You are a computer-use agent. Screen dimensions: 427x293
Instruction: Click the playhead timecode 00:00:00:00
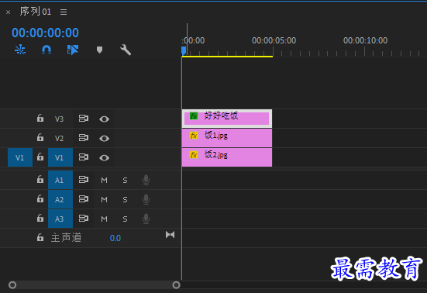pyautogui.click(x=45, y=33)
